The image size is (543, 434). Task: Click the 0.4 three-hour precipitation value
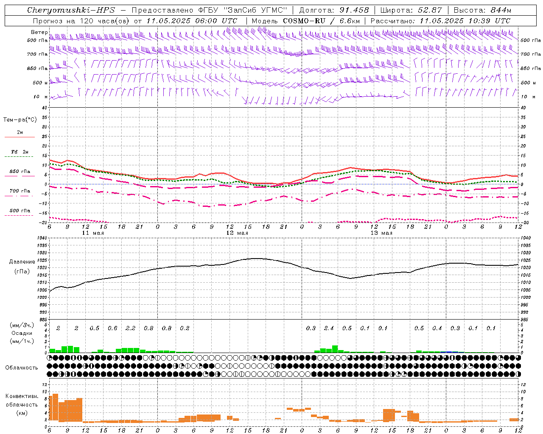[x=437, y=328]
